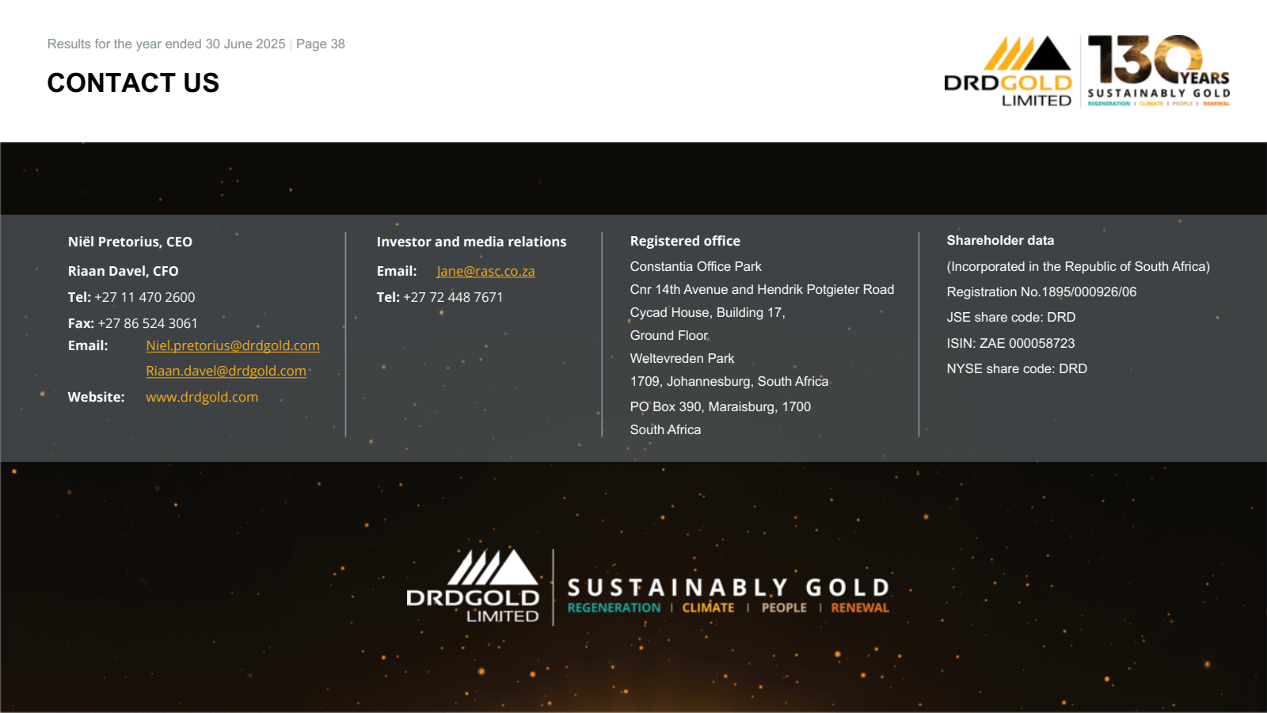Viewport: 1267px width, 713px height.
Task: Click the DRDGOLD Limited logo in header
Action: pyautogui.click(x=1008, y=71)
